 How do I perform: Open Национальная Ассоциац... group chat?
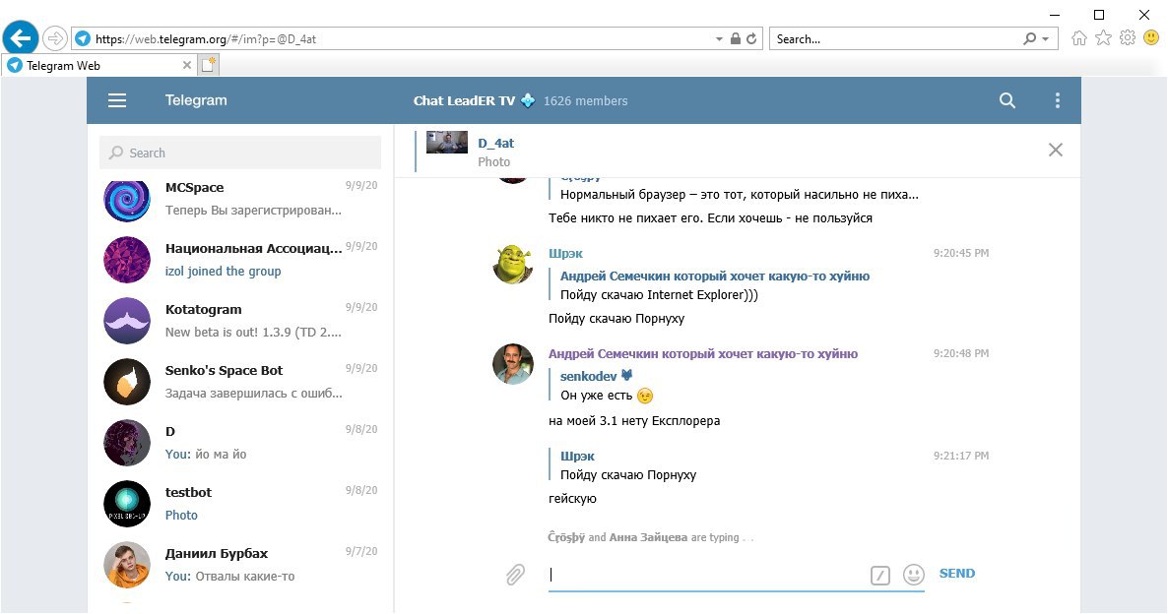pos(240,260)
